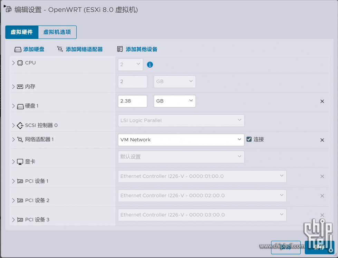Expand the PCI 设备 2 row

[x=13, y=200]
